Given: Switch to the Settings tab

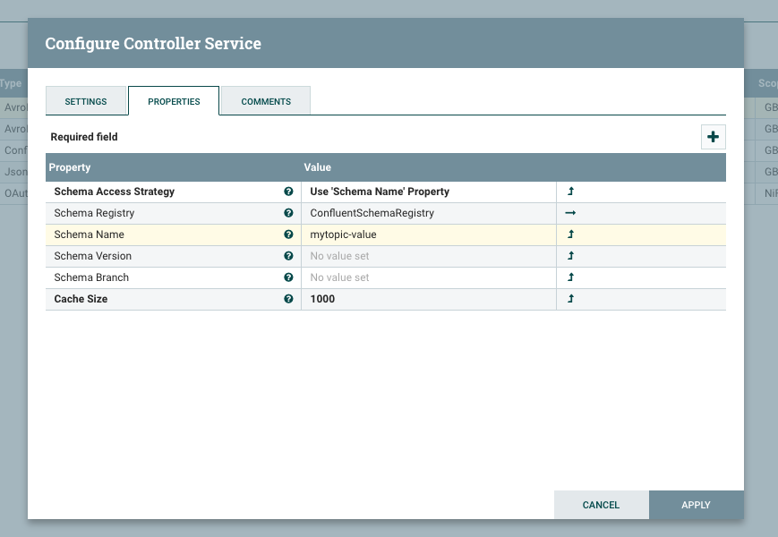Looking at the screenshot, I should [x=86, y=101].
